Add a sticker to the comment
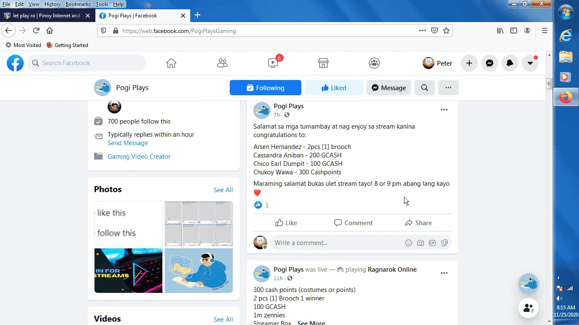Screen dimensions: 579x325 click(444, 243)
